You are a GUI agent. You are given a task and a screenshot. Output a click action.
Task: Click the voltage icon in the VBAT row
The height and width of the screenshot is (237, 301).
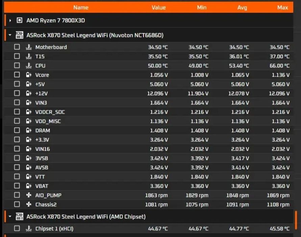click(29, 186)
